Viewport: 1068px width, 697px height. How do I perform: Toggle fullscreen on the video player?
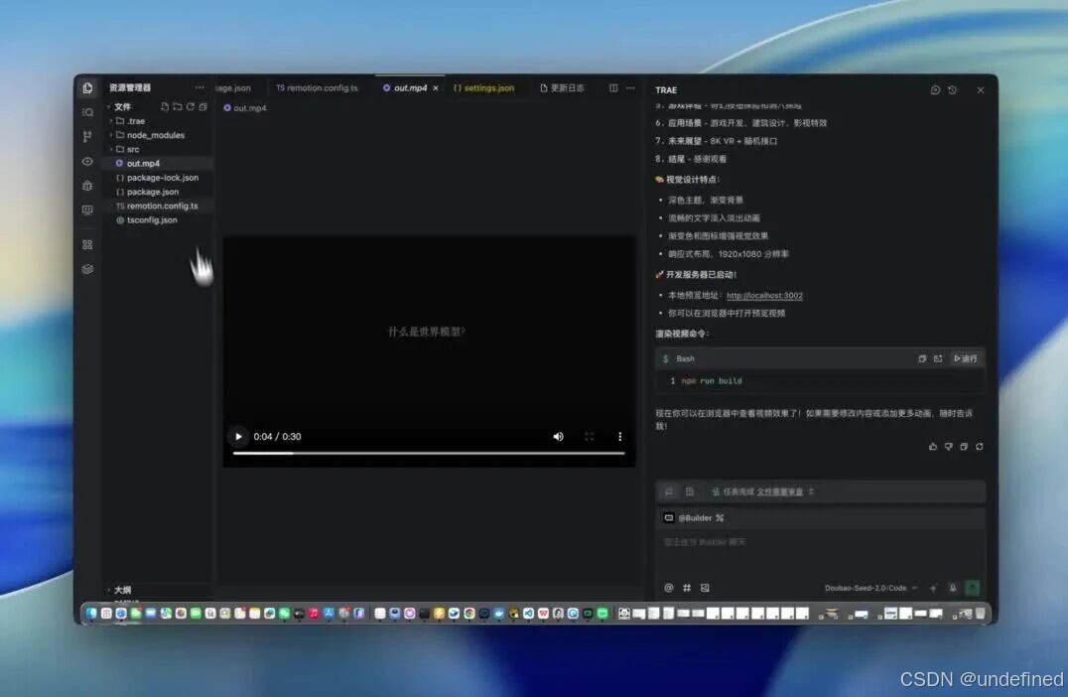click(590, 437)
